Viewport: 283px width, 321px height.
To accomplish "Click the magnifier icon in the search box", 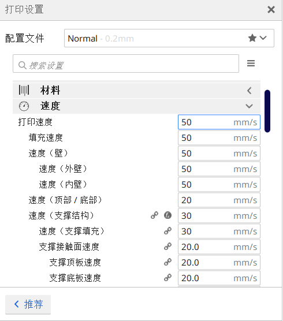I will pyautogui.click(x=23, y=65).
